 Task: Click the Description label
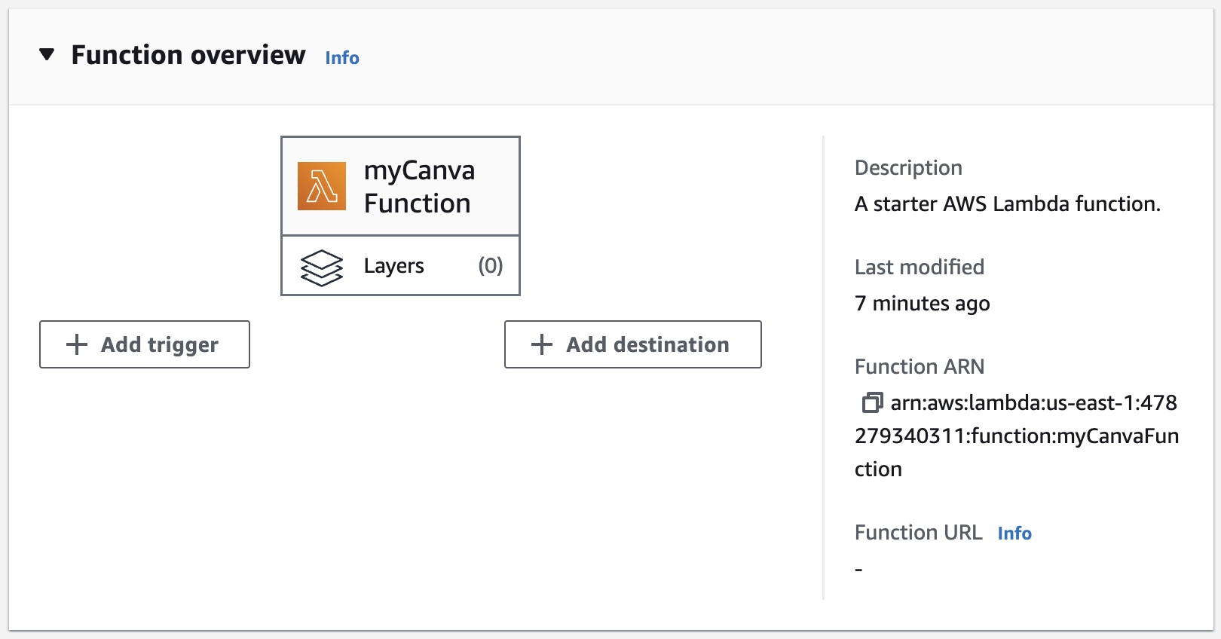click(x=908, y=167)
